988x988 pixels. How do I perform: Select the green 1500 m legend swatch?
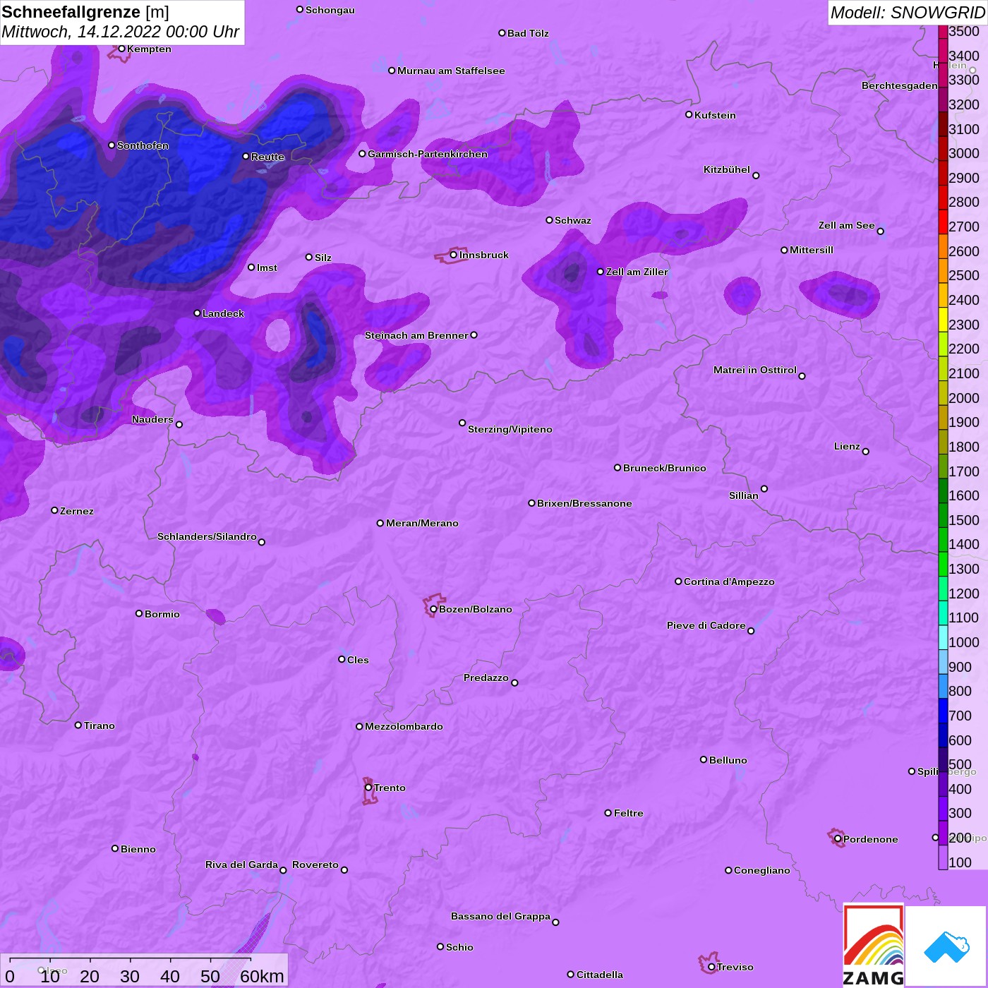pos(943,514)
